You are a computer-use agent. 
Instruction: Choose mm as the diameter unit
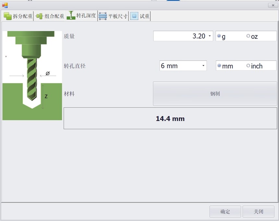(219, 66)
